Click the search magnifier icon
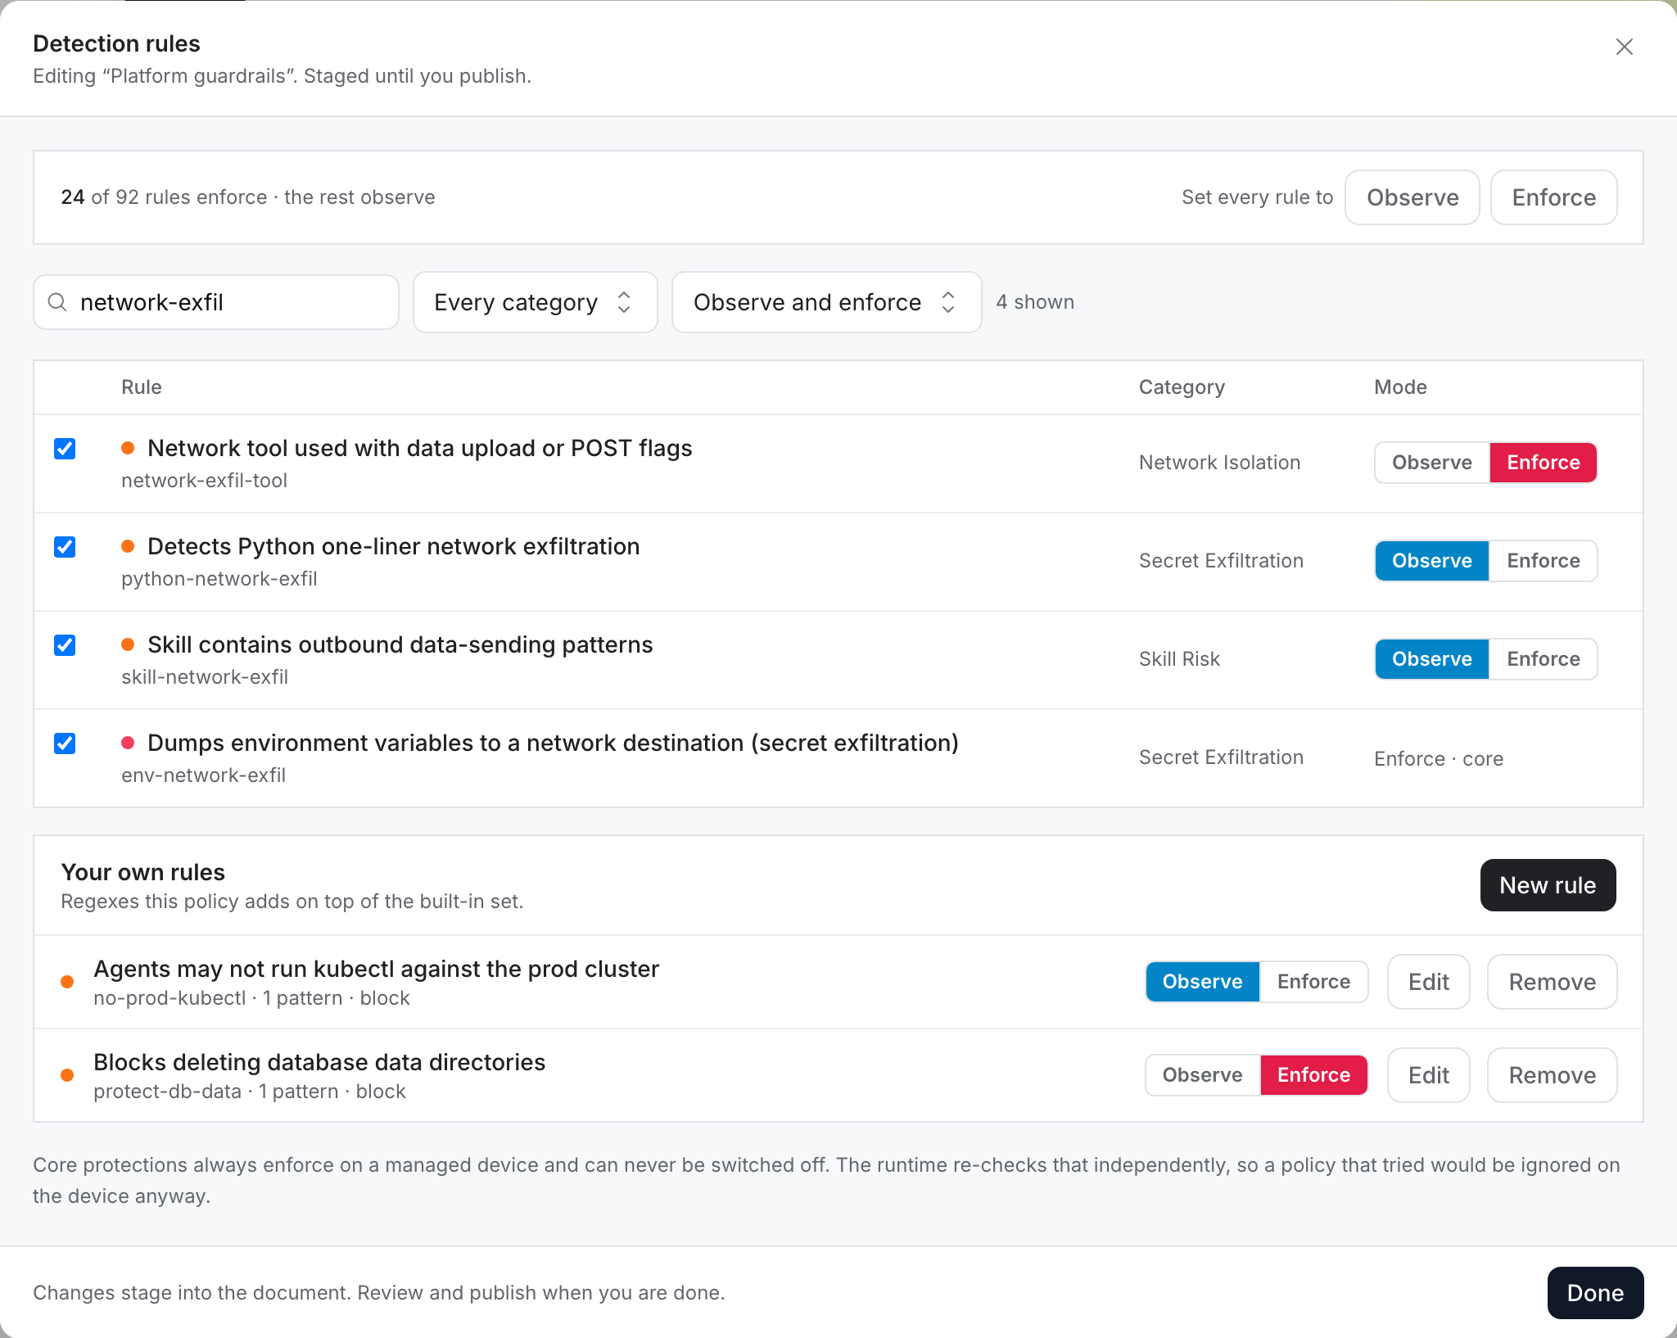1677x1338 pixels. (x=57, y=302)
